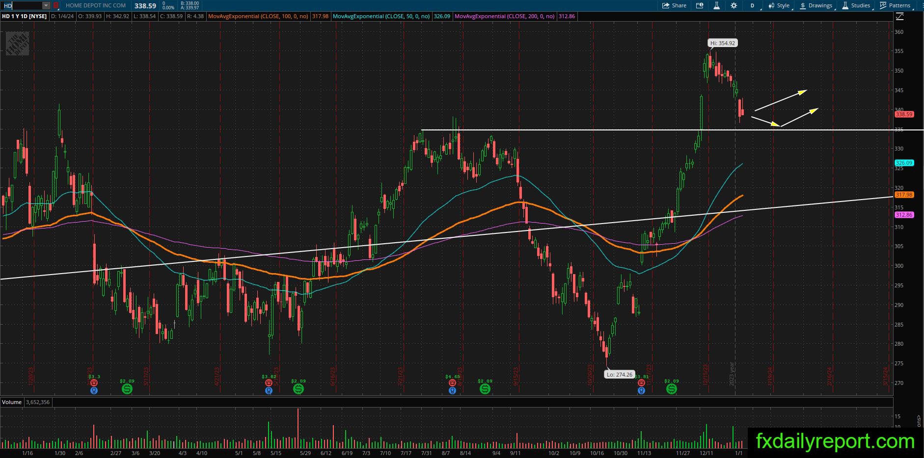Click the D: 1/4/24 date readout
This screenshot has height=458, width=924.
click(x=63, y=16)
